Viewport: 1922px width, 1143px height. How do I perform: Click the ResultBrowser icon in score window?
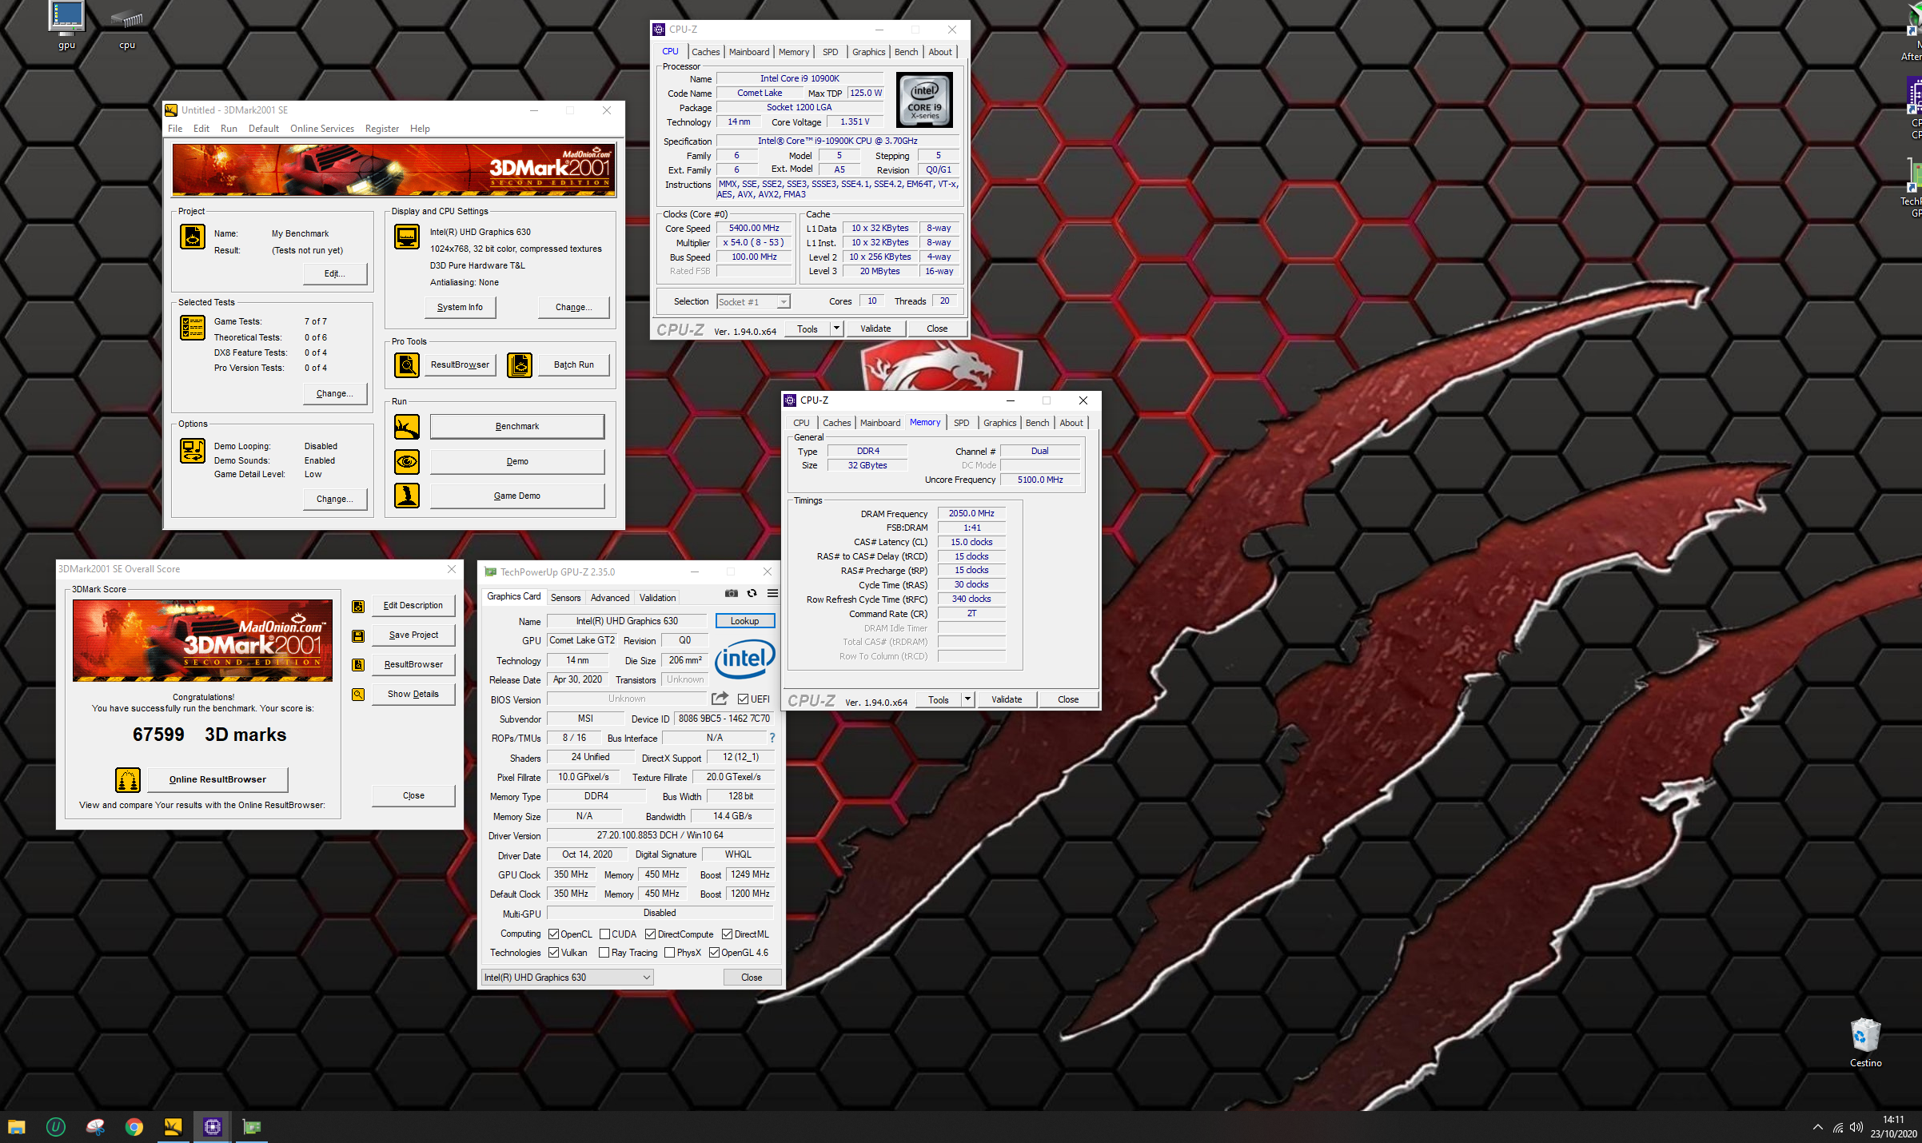[358, 664]
